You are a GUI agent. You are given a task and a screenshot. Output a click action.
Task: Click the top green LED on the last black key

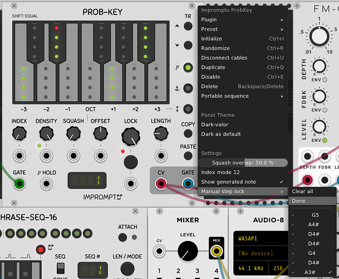(145, 28)
